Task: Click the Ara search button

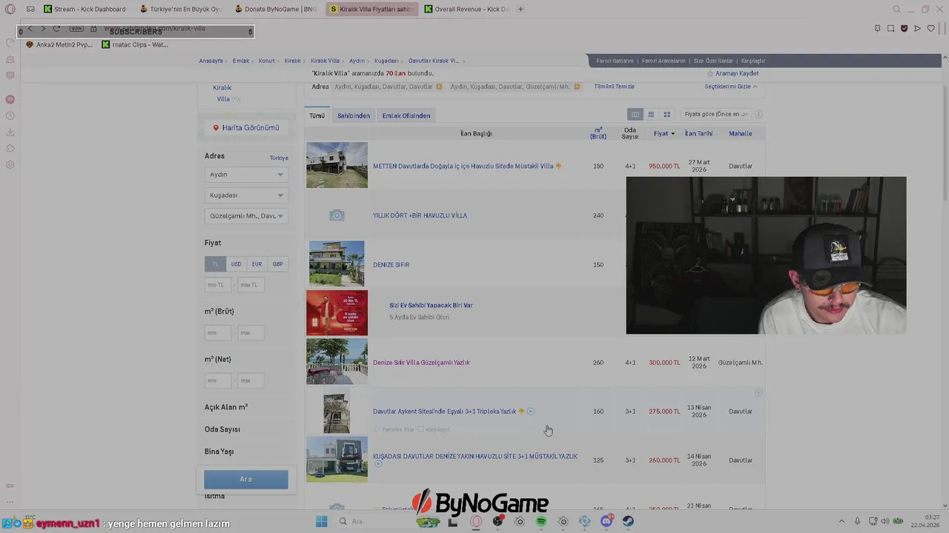Action: (246, 479)
